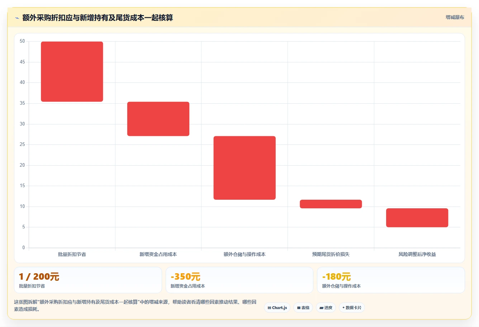Select the Chart.js tag chip
Screen dimensions: 479x327
(x=277, y=308)
